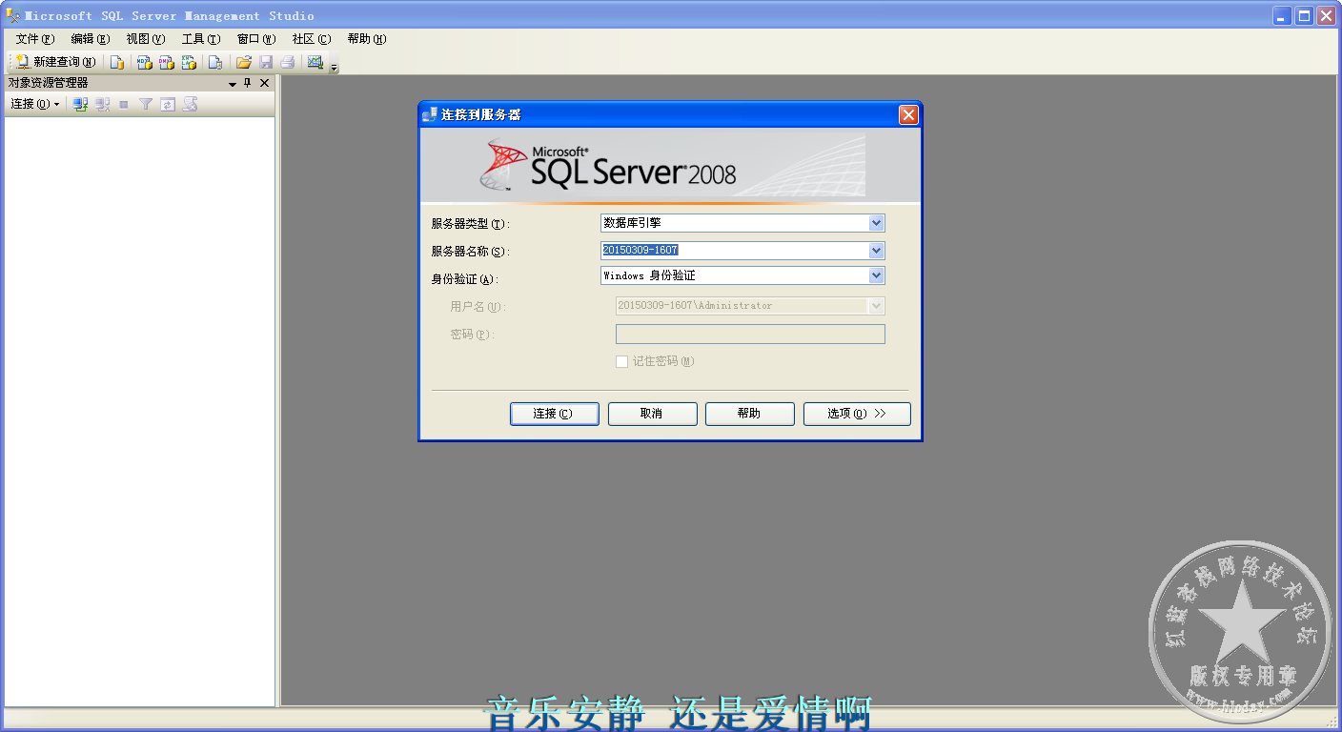Click the 取消 button
Image resolution: width=1342 pixels, height=732 pixels.
(x=652, y=414)
